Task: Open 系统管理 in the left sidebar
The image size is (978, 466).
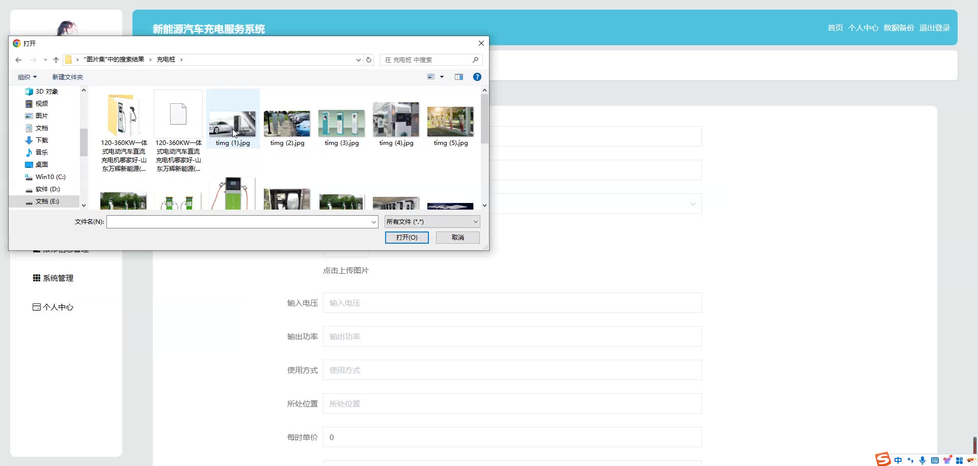Action: 58,278
